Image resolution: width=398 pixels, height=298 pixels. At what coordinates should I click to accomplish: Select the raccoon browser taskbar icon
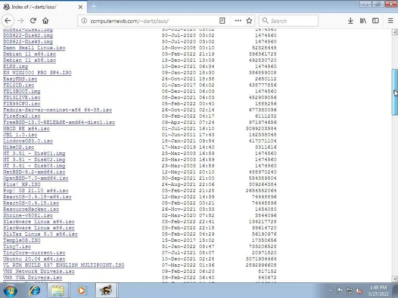pyautogui.click(x=106, y=290)
